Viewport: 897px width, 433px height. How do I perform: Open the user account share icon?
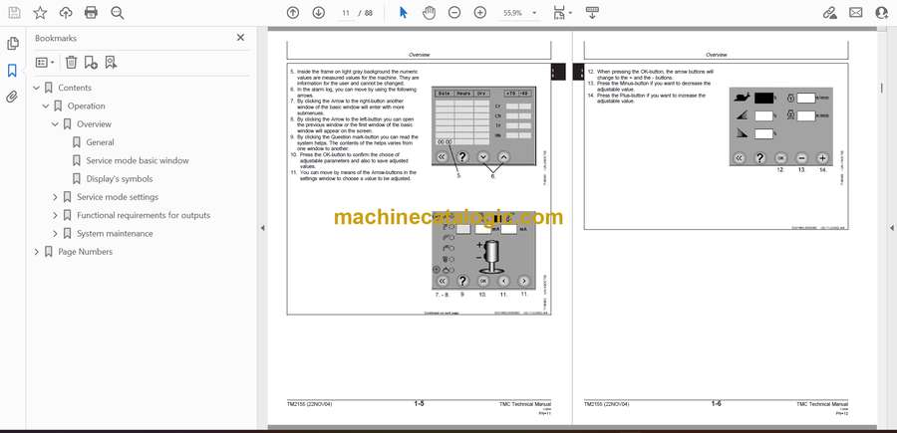click(882, 13)
